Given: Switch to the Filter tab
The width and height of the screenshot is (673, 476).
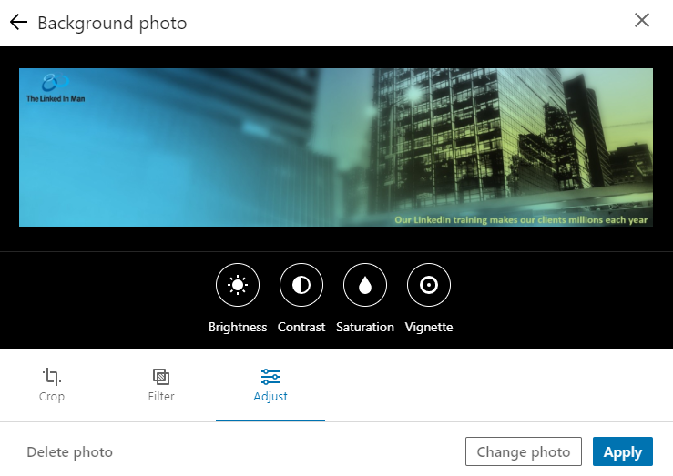Looking at the screenshot, I should click(161, 385).
